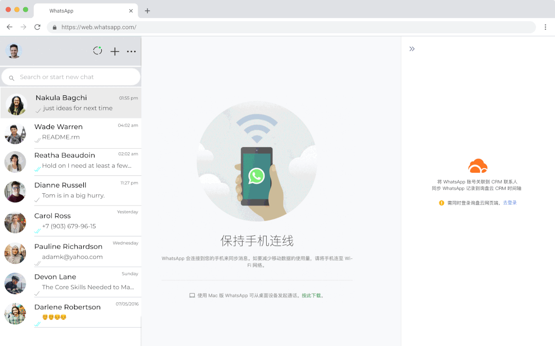This screenshot has width=555, height=346.
Task: Focus the Search or start new chat field
Action: [x=71, y=77]
